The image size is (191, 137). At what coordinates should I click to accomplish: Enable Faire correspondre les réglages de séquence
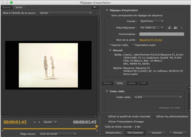point(109,15)
